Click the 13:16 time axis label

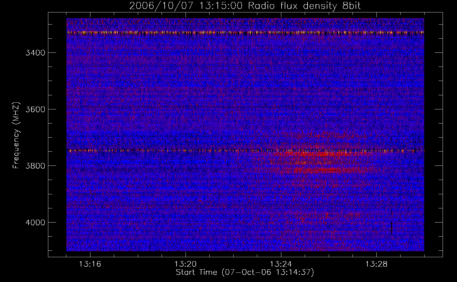point(90,264)
